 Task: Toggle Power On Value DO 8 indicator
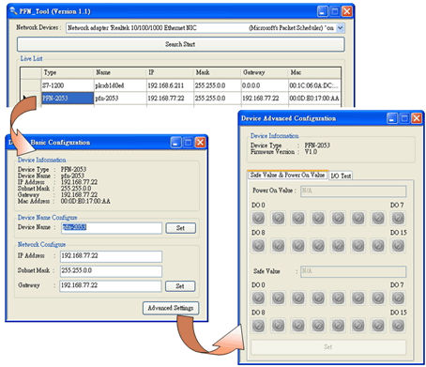click(x=258, y=246)
